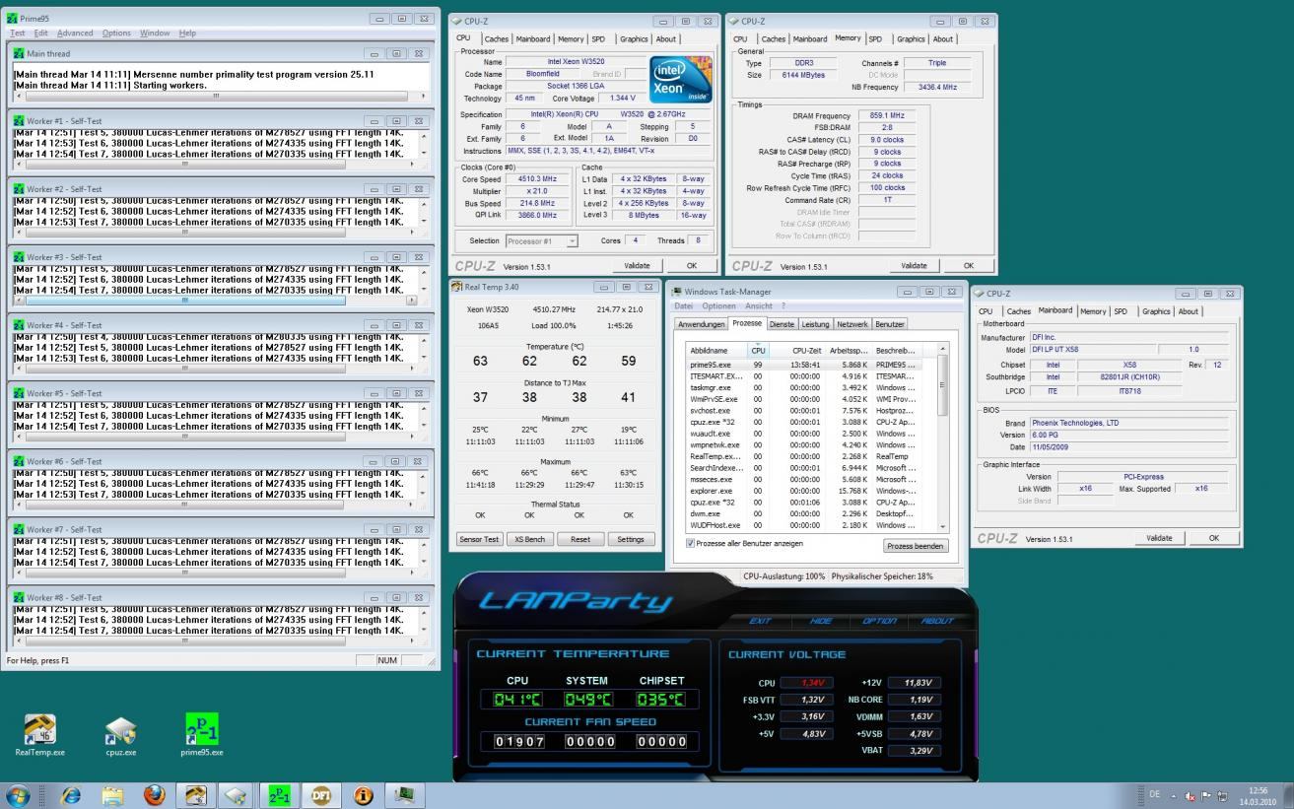Click ABOUT in LANParty panel
This screenshot has height=809, width=1294.
(x=936, y=621)
